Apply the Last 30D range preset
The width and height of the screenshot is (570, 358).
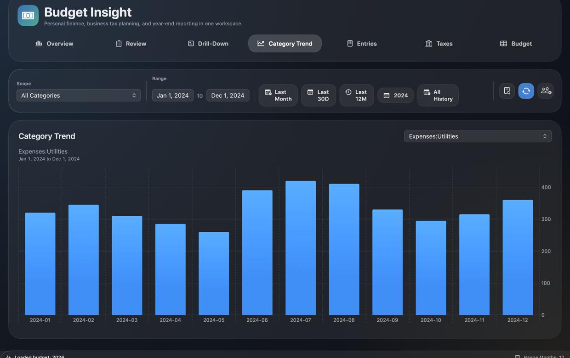[x=319, y=95]
